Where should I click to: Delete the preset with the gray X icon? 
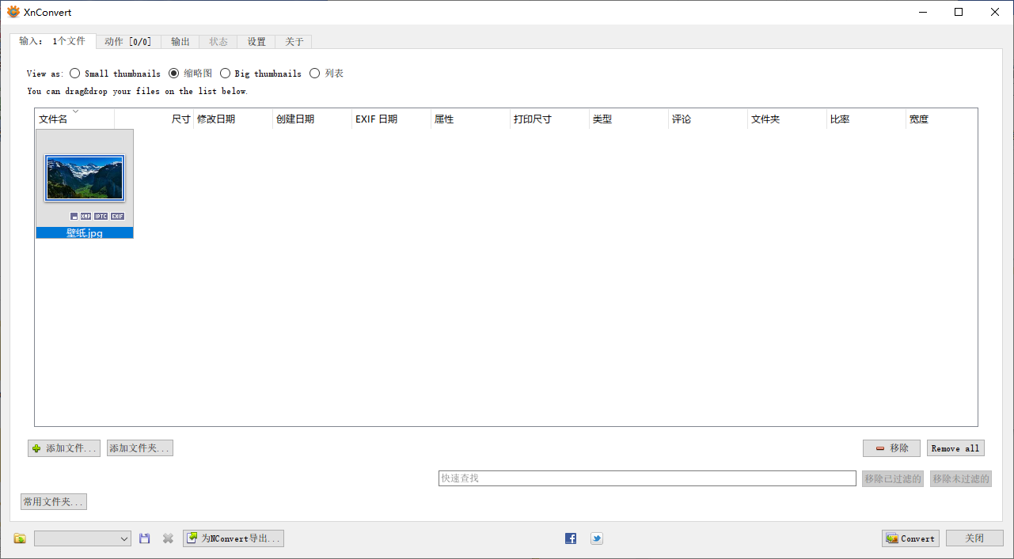point(167,538)
